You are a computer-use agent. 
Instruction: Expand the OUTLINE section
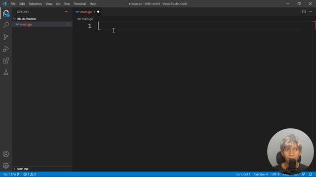click(x=14, y=169)
